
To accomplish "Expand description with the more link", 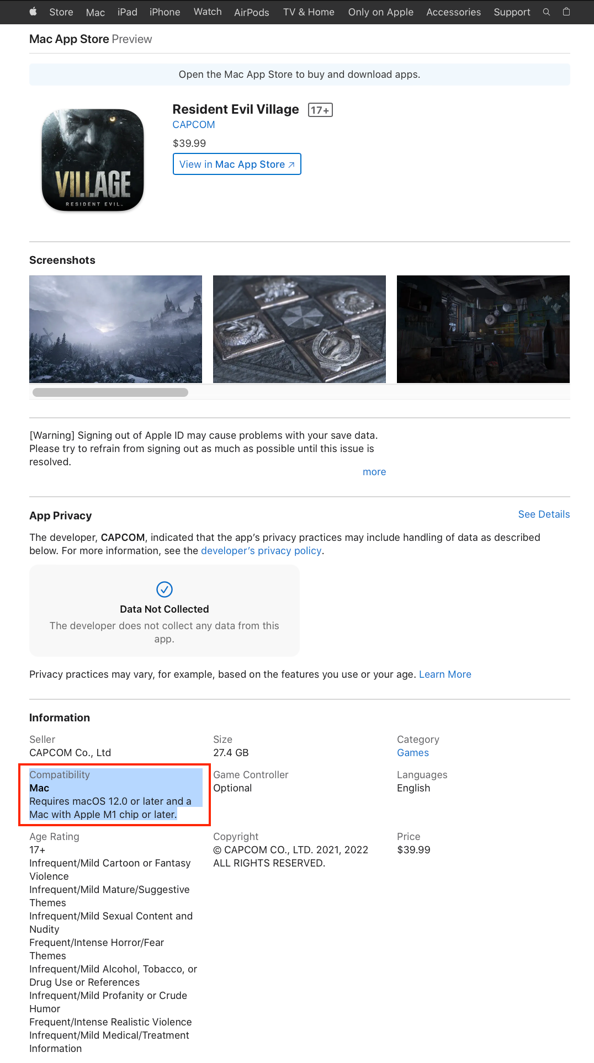I will 374,472.
